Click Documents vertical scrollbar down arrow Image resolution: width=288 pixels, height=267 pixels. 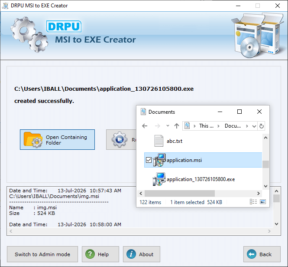265,186
